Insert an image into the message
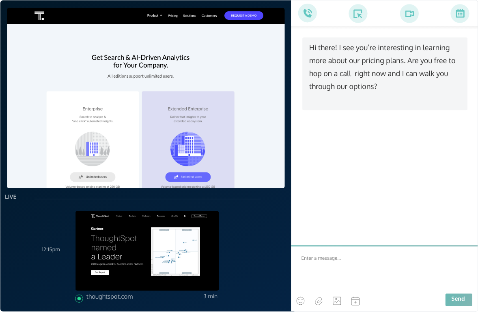478x312 pixels. pyautogui.click(x=337, y=301)
